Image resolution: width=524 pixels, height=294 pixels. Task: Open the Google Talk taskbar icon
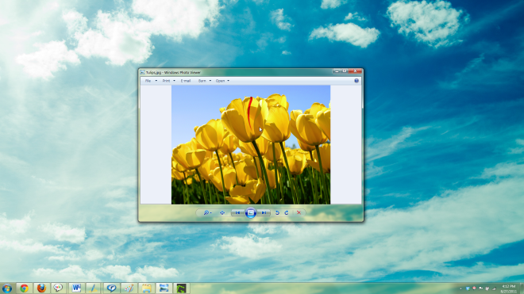[x=59, y=288]
